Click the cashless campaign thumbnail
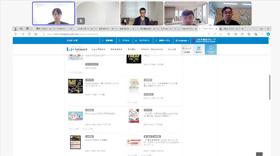The height and width of the screenshot is (156, 280). (x=75, y=116)
